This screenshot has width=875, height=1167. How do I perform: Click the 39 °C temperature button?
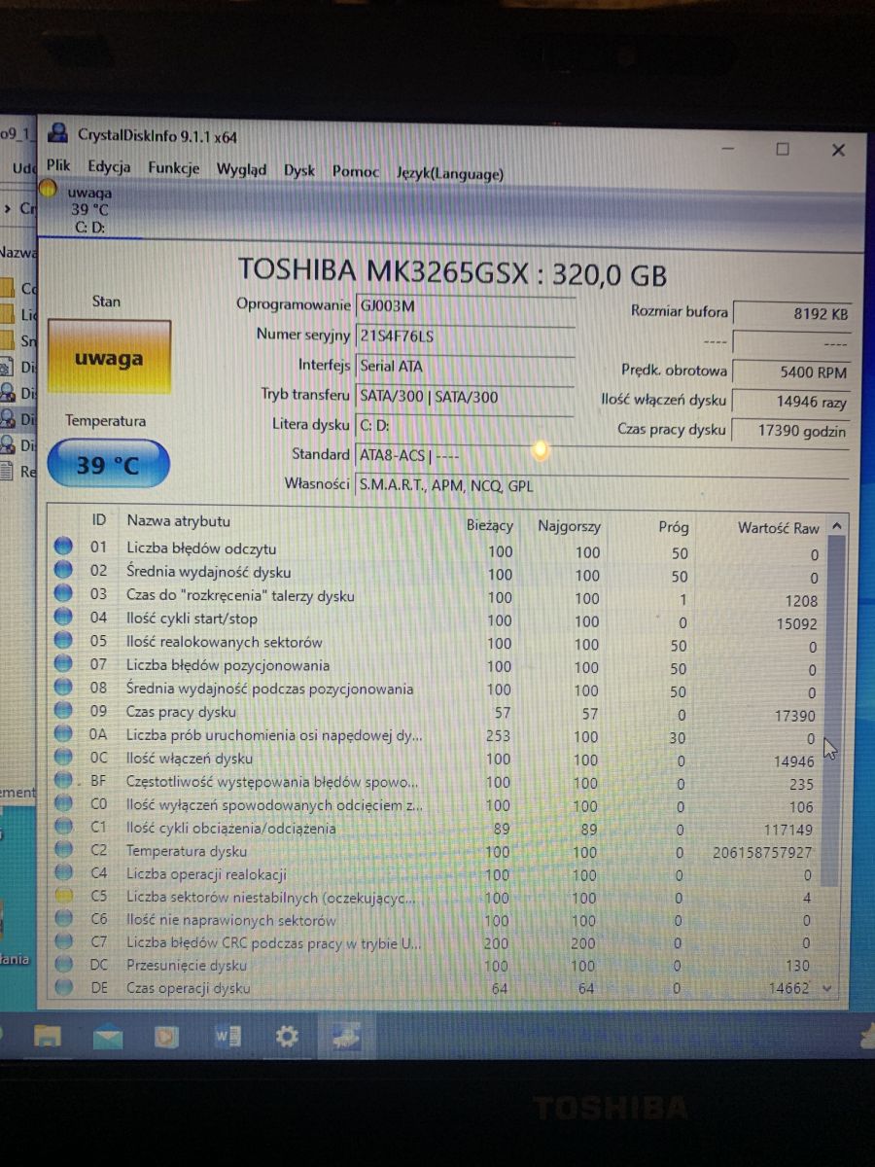click(108, 465)
